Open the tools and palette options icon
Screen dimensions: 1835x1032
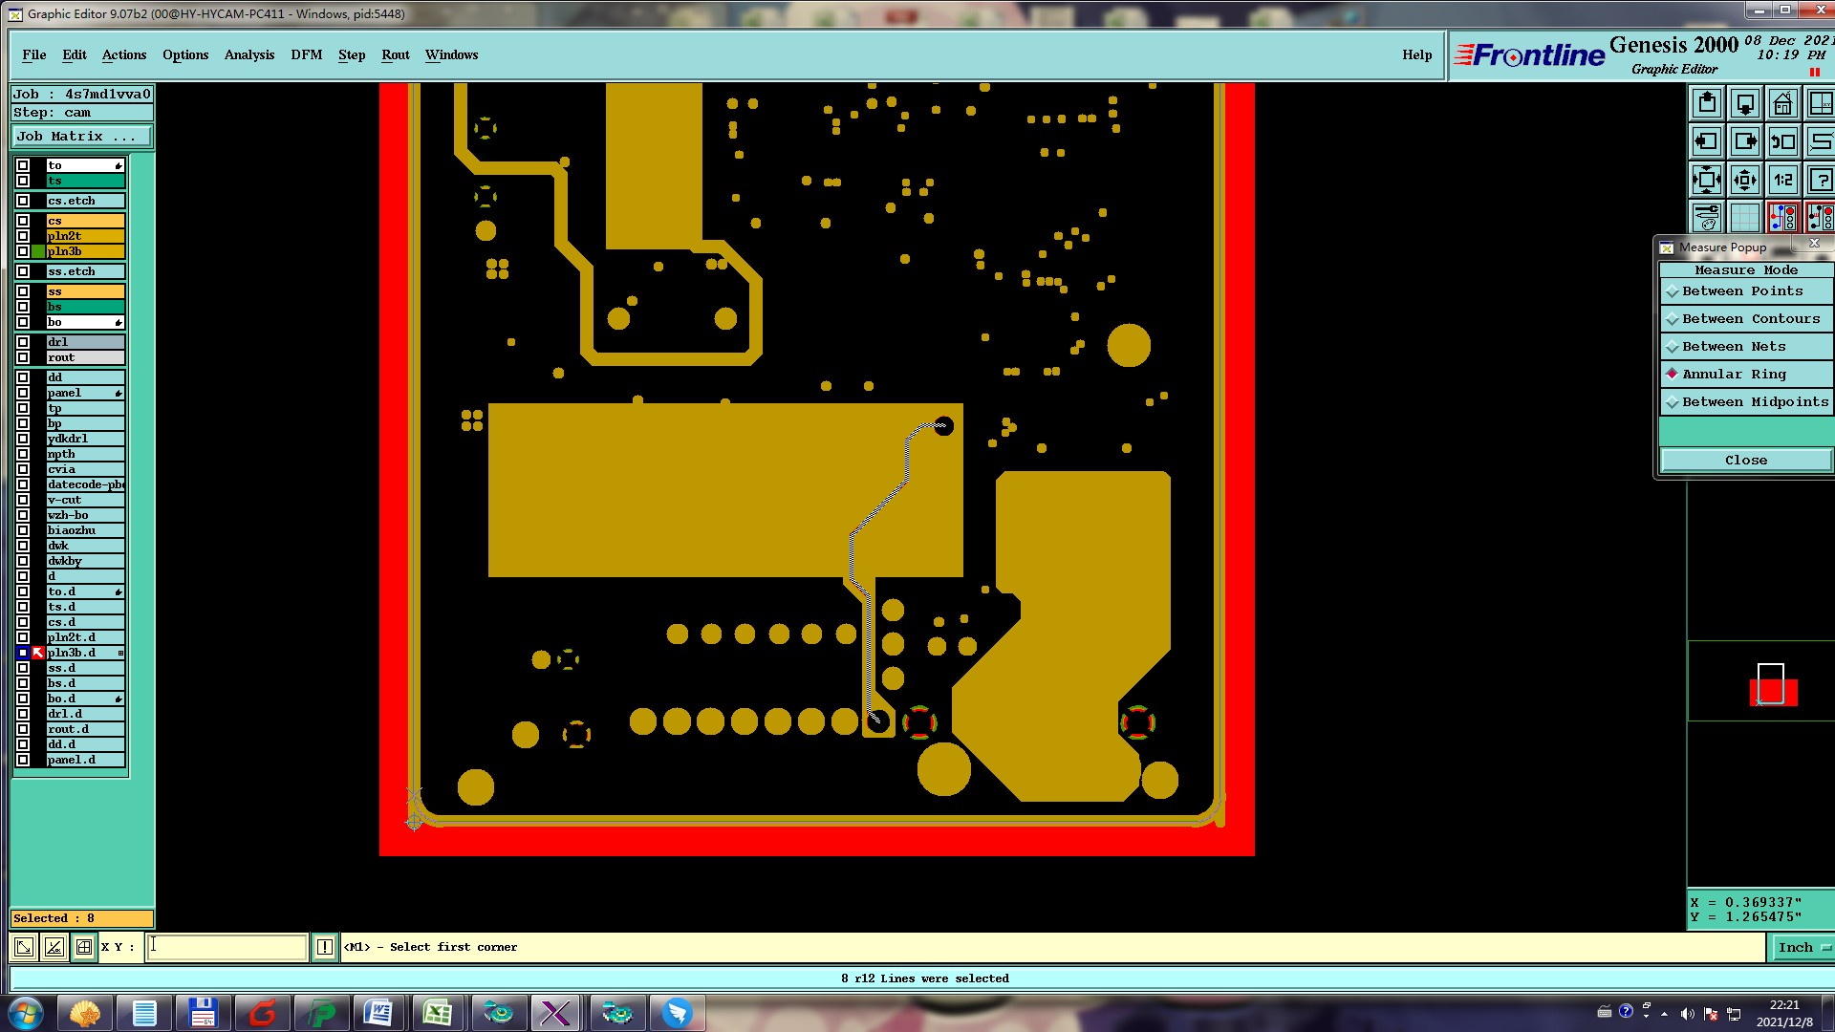coord(1707,218)
